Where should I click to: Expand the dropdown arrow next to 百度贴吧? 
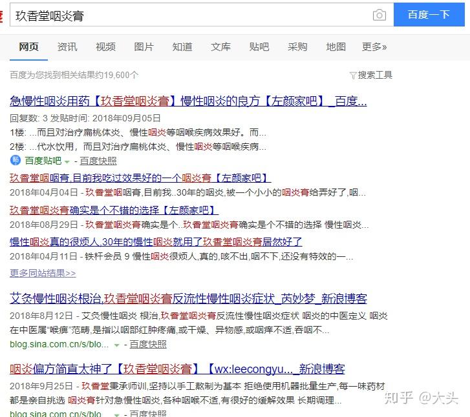(67, 162)
